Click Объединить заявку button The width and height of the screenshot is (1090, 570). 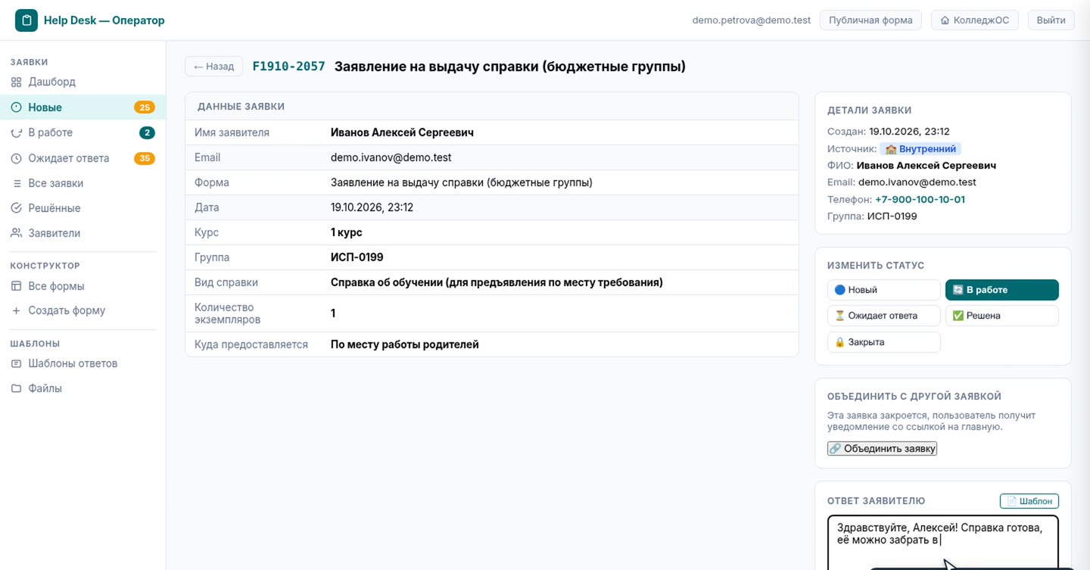[882, 449]
